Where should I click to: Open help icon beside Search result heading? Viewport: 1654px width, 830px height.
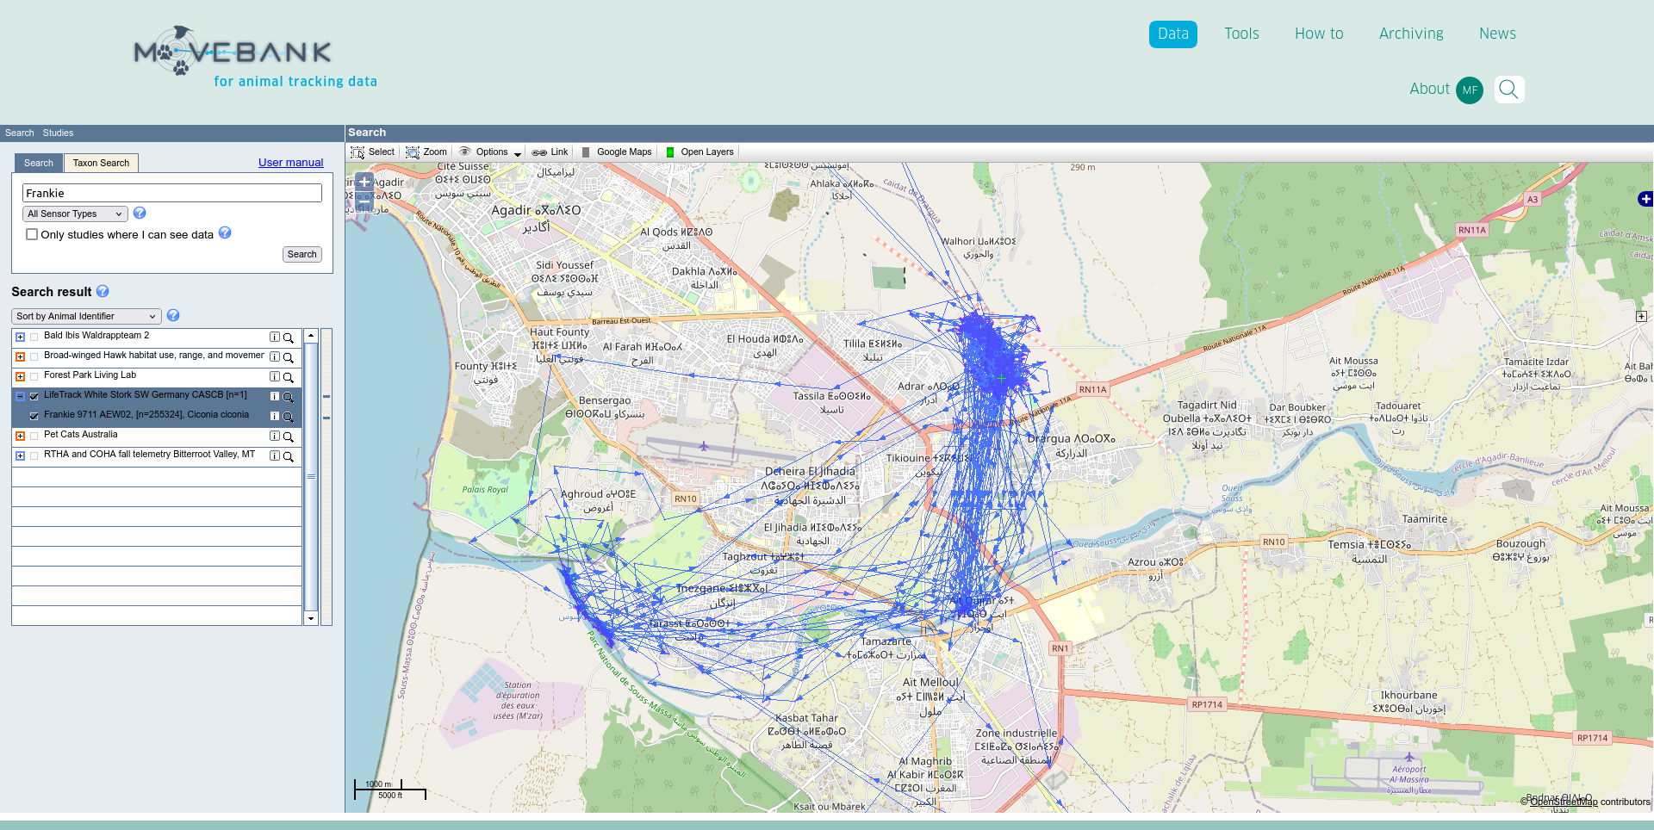103,292
